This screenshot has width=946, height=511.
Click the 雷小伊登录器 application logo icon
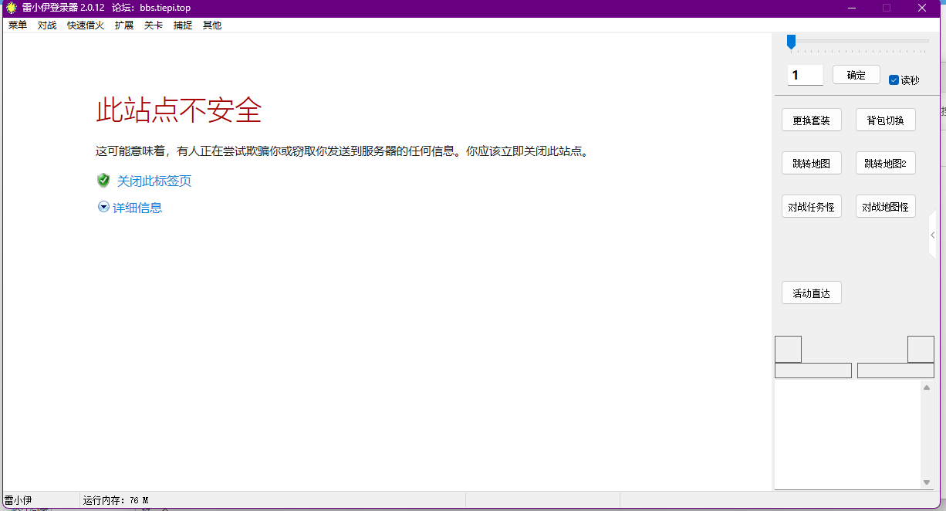point(9,7)
